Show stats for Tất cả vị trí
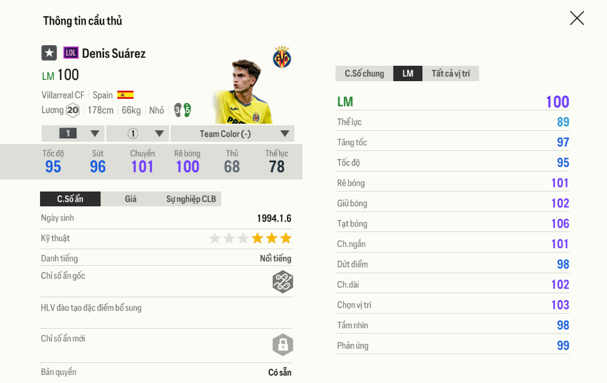This screenshot has height=383, width=607. [x=450, y=74]
